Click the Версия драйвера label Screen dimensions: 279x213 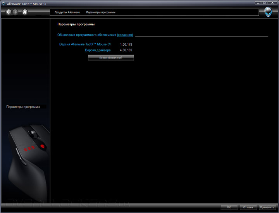(98, 50)
